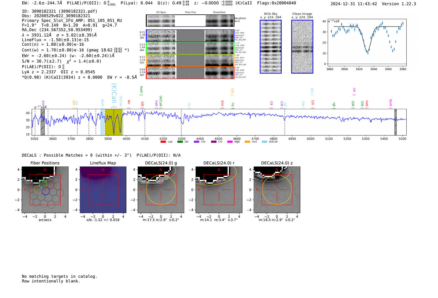The width and height of the screenshot is (438, 298).
Task: Click the blue fiber circle in Fiber Positions
Action: 45,191
